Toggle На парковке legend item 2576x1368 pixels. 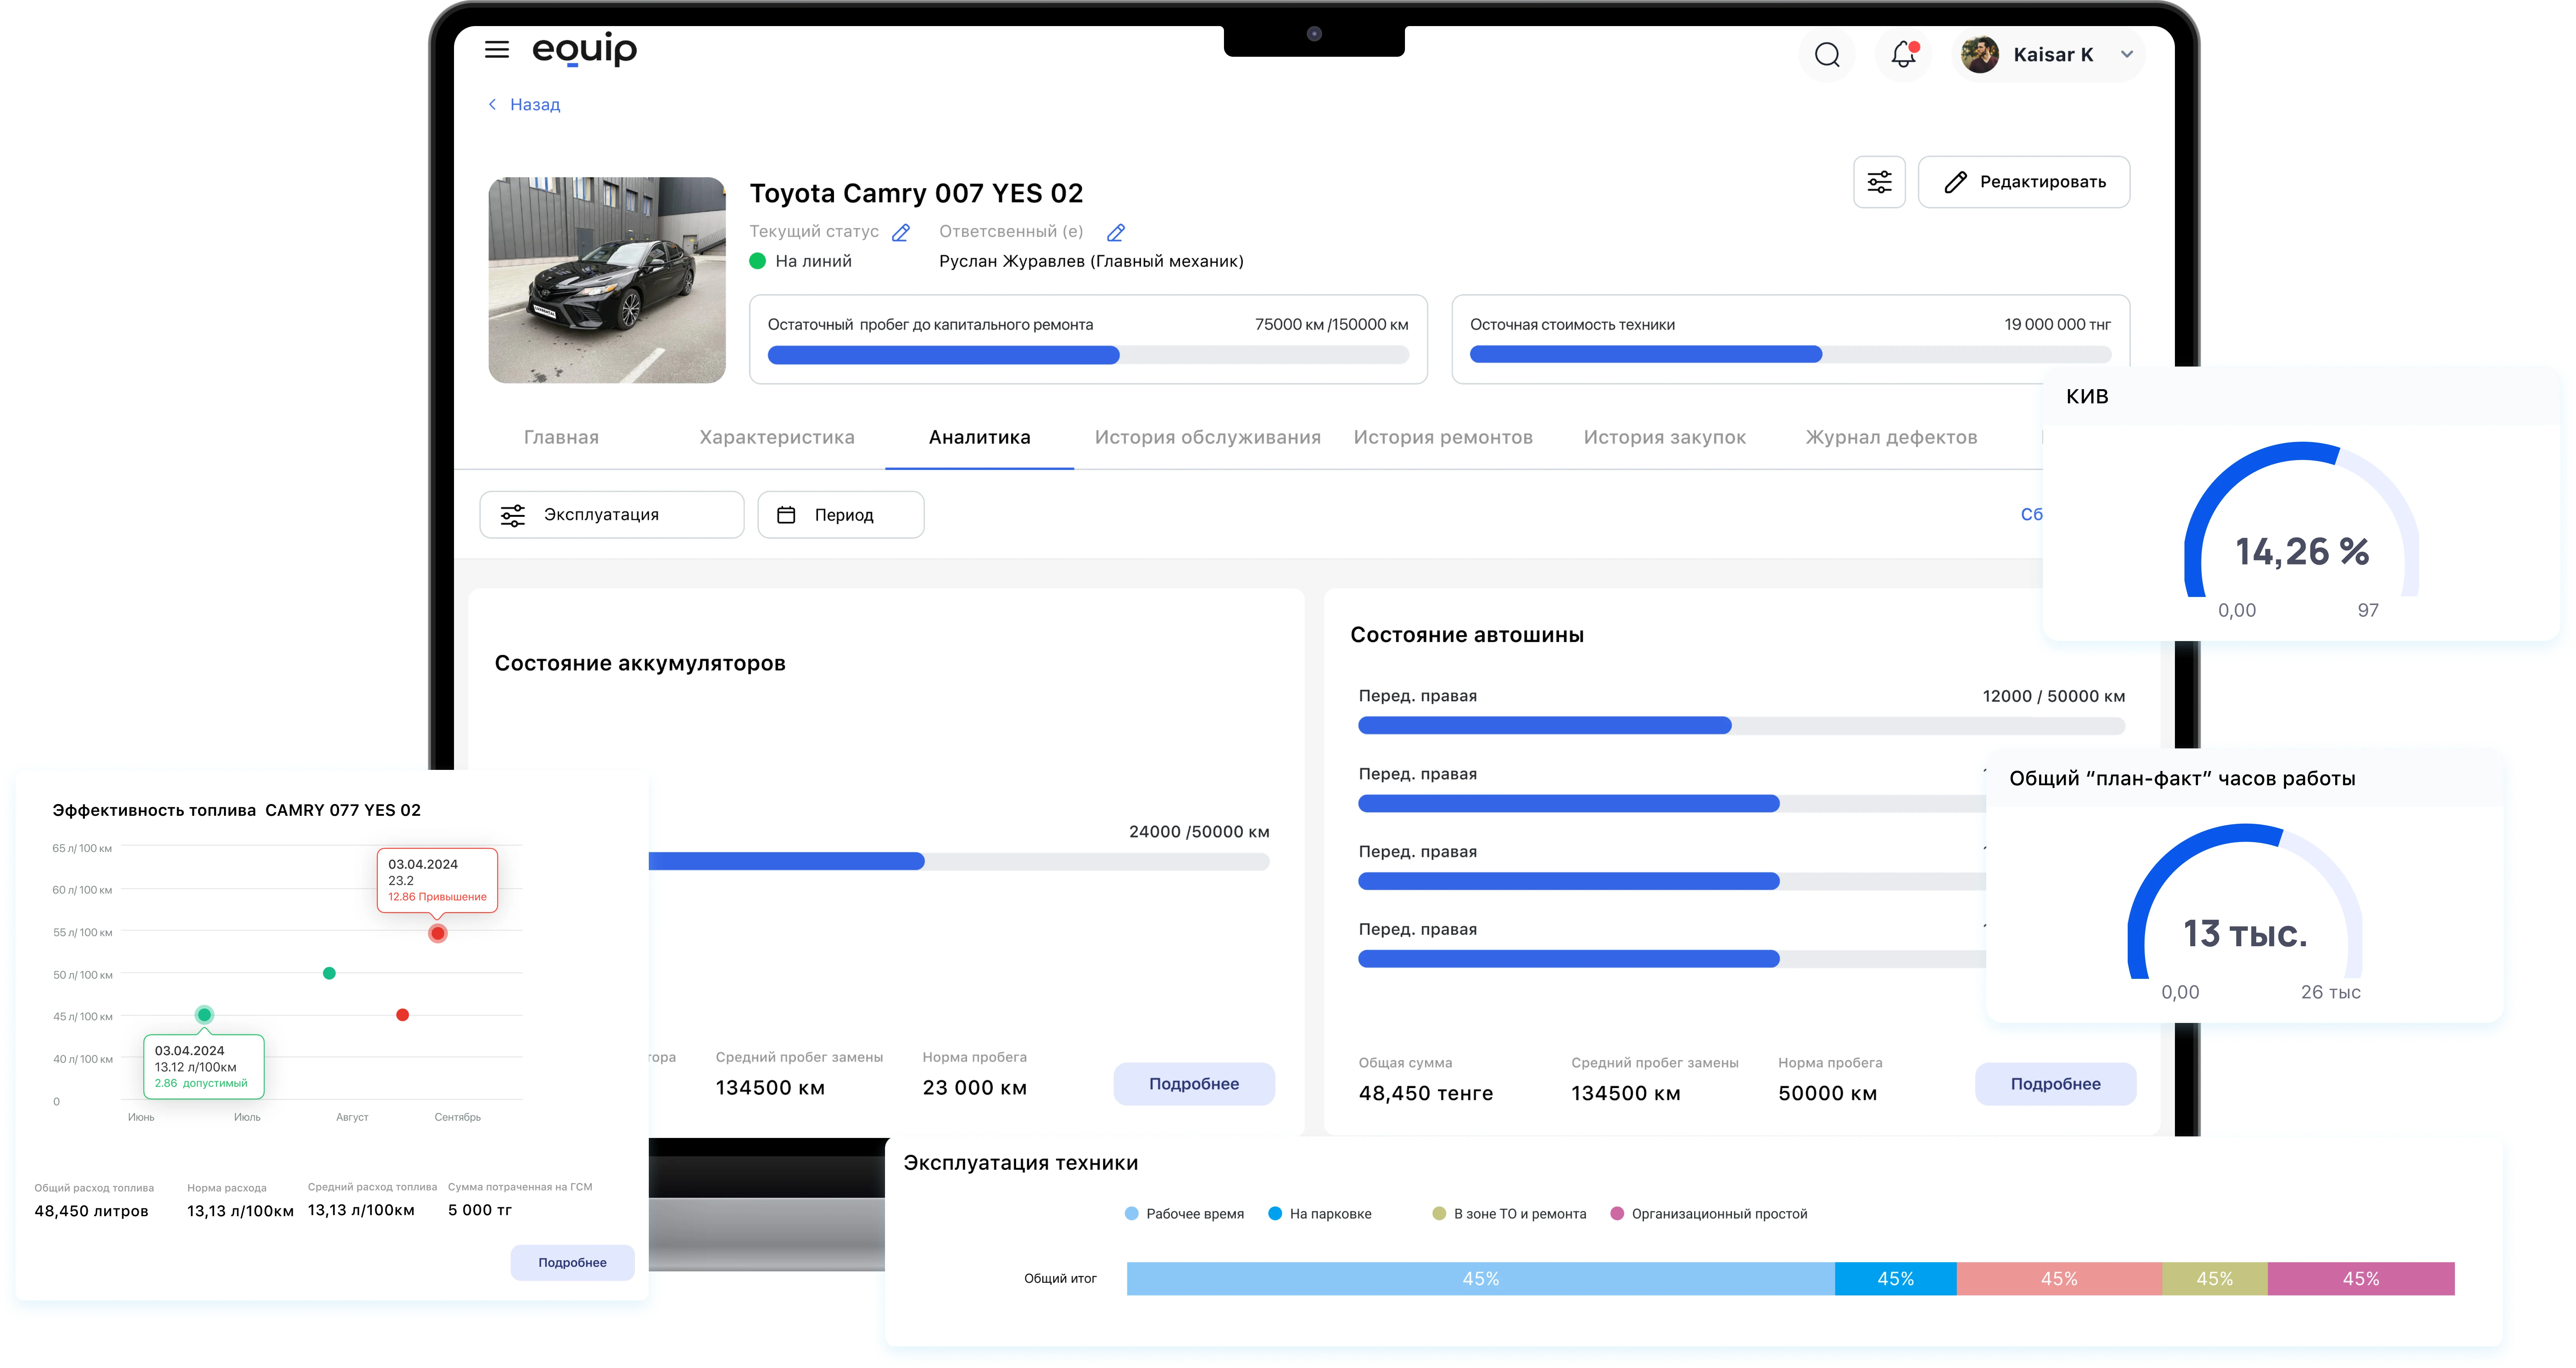pyautogui.click(x=1320, y=1214)
